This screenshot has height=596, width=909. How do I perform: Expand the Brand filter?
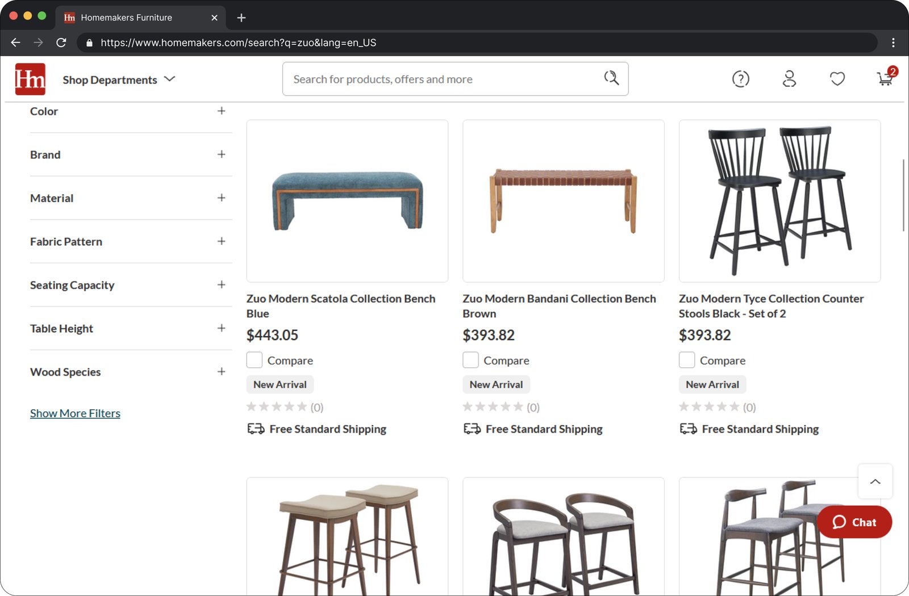click(222, 154)
